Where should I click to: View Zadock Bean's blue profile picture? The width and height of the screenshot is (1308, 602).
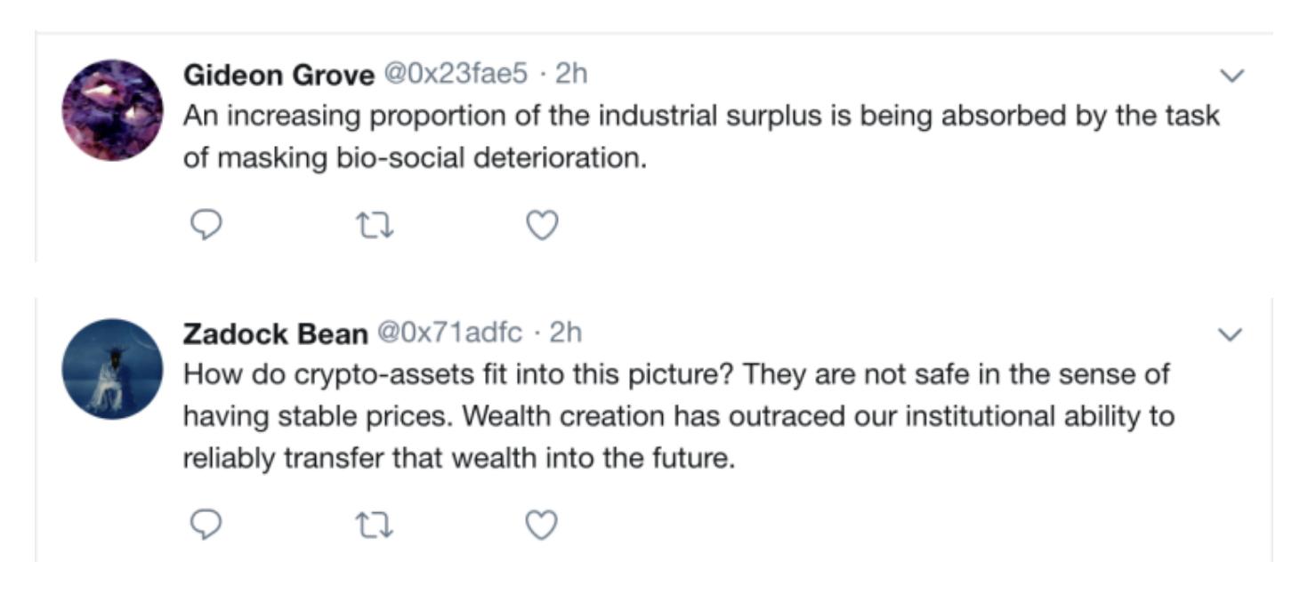(112, 368)
